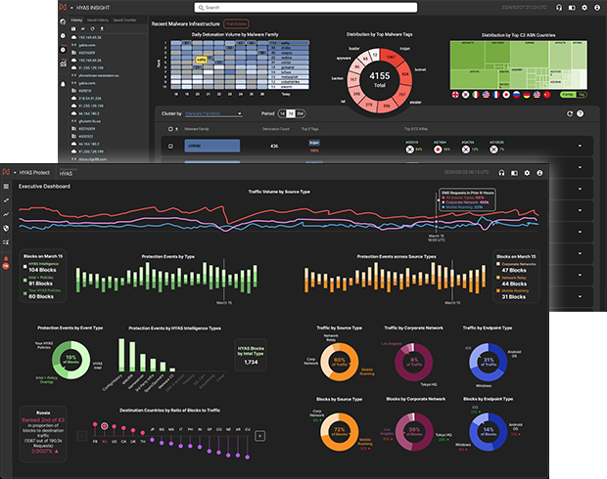The image size is (607, 479).
Task: Open the Cluster by Malware Families dropdown
Action: click(x=213, y=113)
